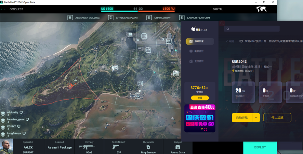Click the Falck specialist portrait

tap(7, 146)
